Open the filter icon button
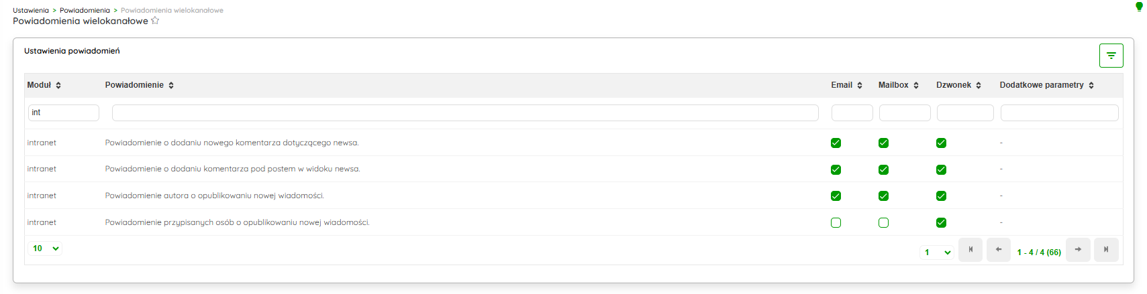This screenshot has width=1147, height=294. 1111,56
